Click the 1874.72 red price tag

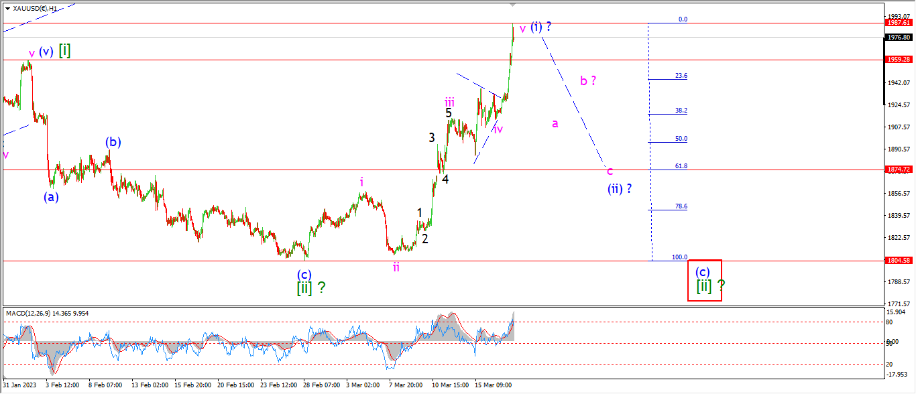coord(899,169)
